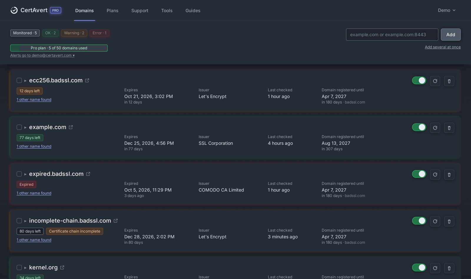Open 1 other name found under example.com
Screen dimensions: 471x279
pyautogui.click(x=34, y=146)
